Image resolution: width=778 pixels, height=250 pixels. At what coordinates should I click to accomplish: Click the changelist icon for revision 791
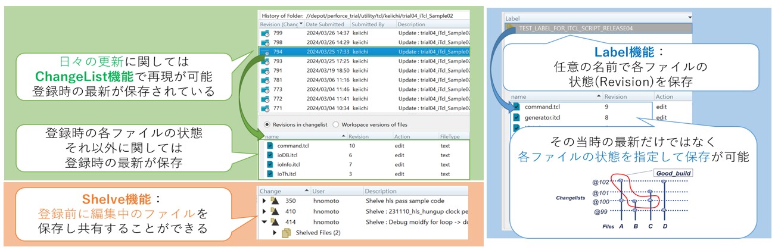265,71
